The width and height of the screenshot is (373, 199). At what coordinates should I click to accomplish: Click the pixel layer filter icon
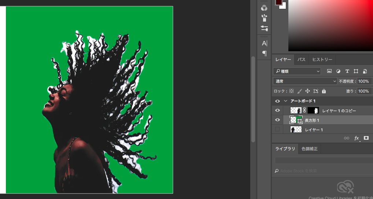[x=329, y=71]
